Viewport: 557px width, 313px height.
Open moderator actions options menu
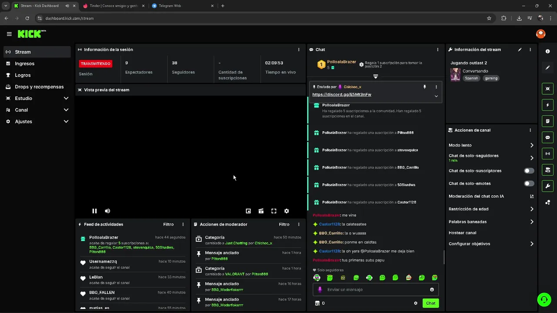tap(299, 224)
